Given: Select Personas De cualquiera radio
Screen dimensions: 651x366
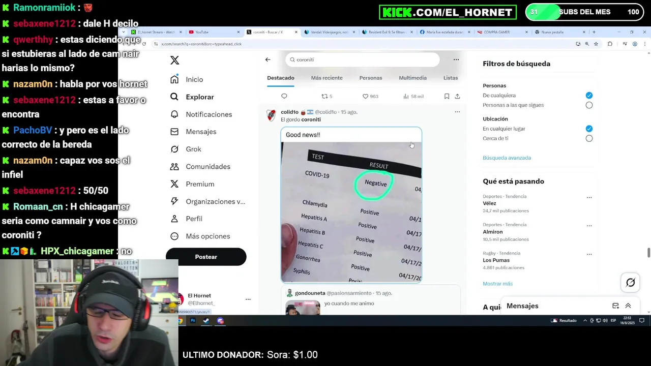Looking at the screenshot, I should 589,96.
